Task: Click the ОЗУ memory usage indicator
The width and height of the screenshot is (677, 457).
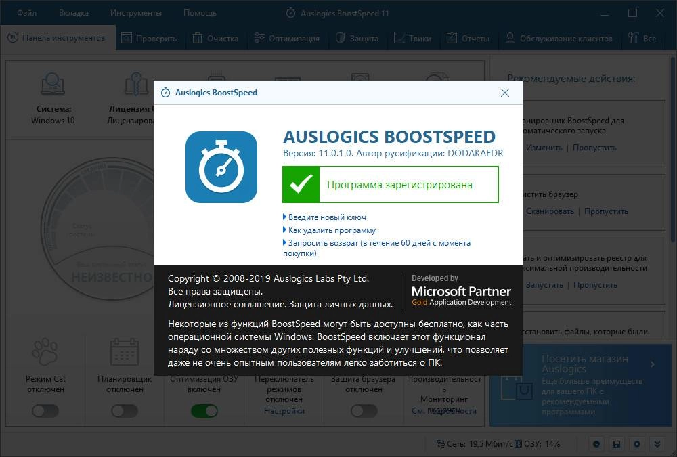Action: pos(538,444)
